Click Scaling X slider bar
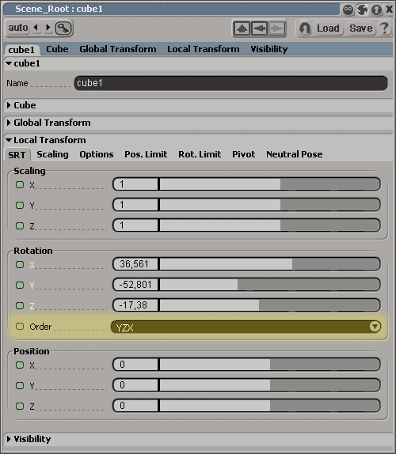 pos(269,184)
